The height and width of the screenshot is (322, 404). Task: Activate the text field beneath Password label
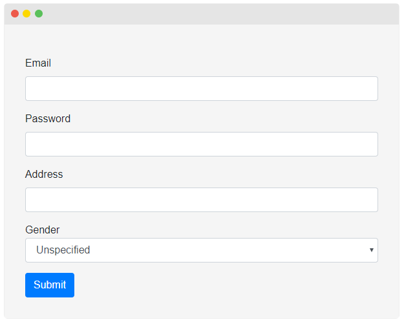click(201, 144)
